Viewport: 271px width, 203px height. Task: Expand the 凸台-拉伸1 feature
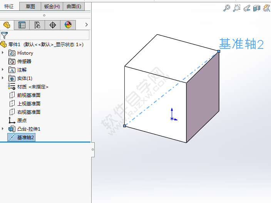(3, 128)
